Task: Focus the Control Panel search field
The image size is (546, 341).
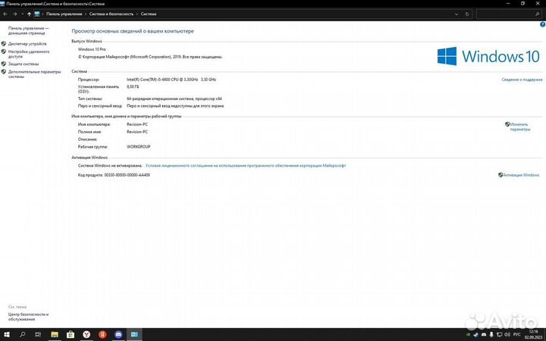Action: (508, 14)
